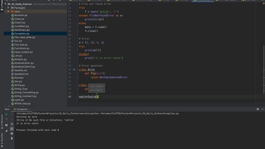Open String_3.py file

(x=21, y=89)
